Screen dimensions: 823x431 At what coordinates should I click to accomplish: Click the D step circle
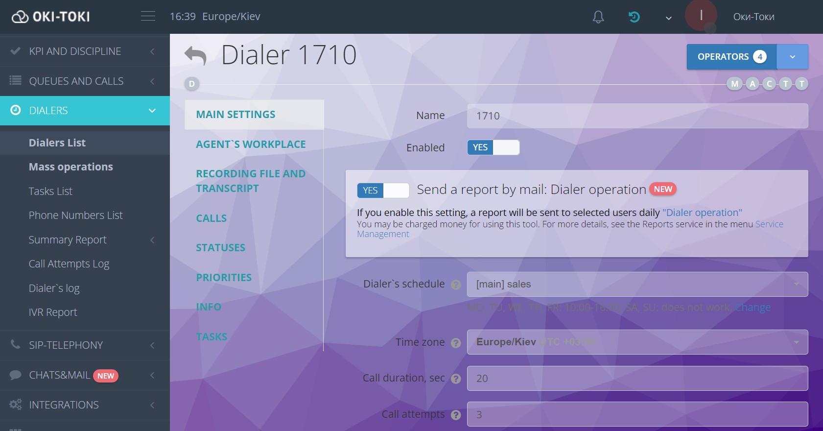[x=192, y=84]
